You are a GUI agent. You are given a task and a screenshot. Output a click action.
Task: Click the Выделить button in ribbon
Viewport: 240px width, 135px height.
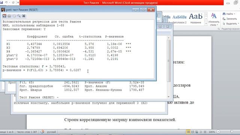(229, 24)
